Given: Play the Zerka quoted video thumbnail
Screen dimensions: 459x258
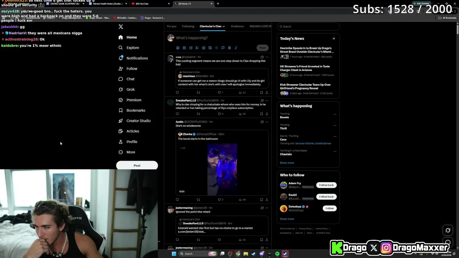Looking at the screenshot, I should [222, 169].
